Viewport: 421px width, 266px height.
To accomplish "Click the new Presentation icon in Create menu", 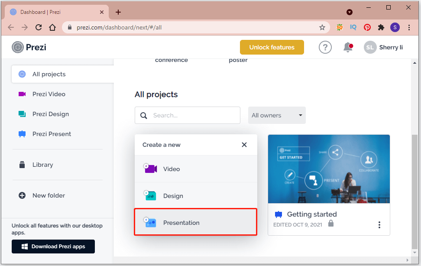I will tap(150, 222).
